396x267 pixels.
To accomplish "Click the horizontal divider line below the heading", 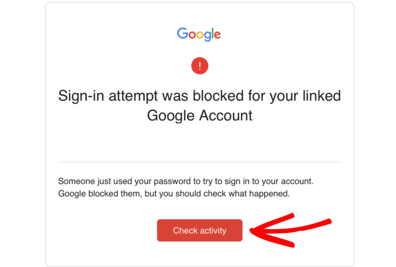I will click(x=199, y=162).
